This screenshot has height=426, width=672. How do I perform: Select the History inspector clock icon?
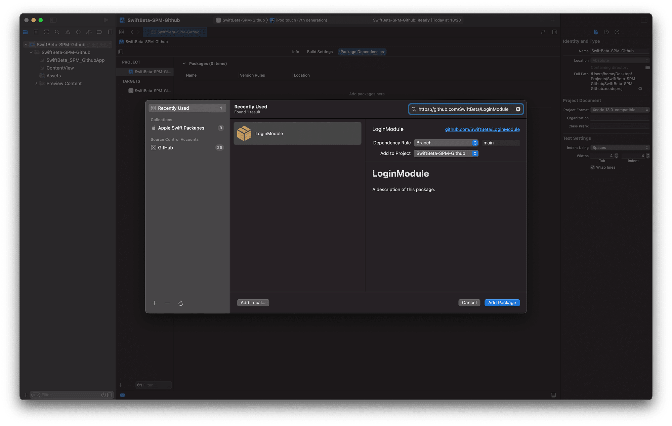click(606, 32)
